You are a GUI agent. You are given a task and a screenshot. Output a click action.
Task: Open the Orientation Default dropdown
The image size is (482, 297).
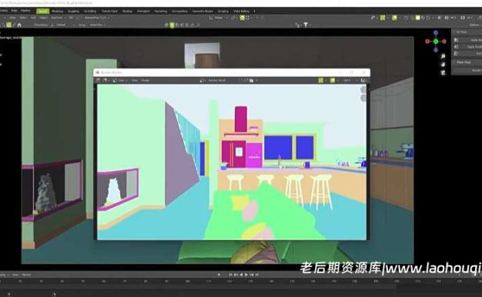tap(63, 25)
